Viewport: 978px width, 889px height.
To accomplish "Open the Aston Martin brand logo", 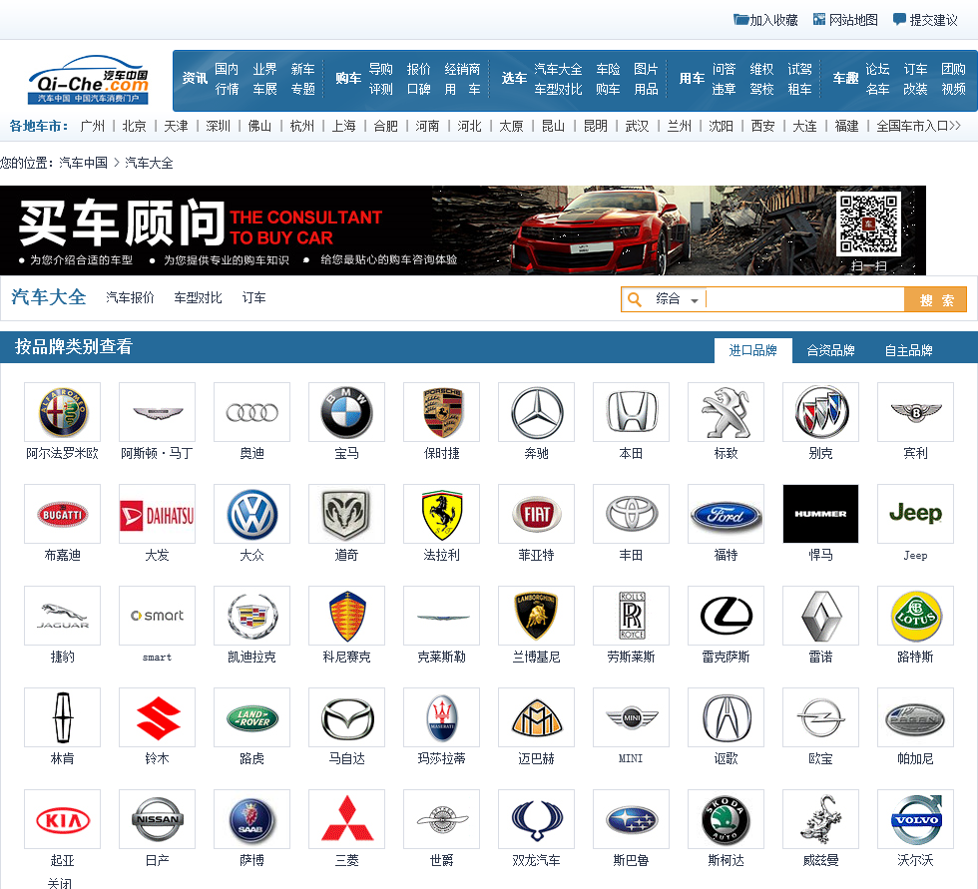I will [158, 412].
